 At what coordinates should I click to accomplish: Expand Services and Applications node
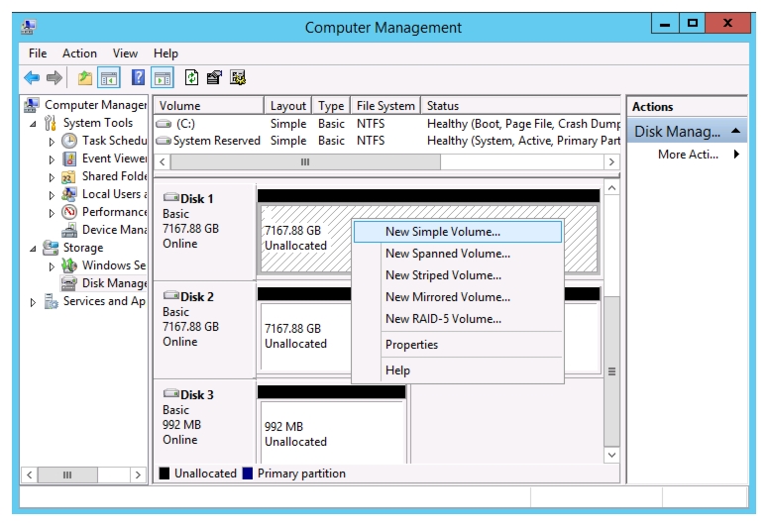click(33, 302)
